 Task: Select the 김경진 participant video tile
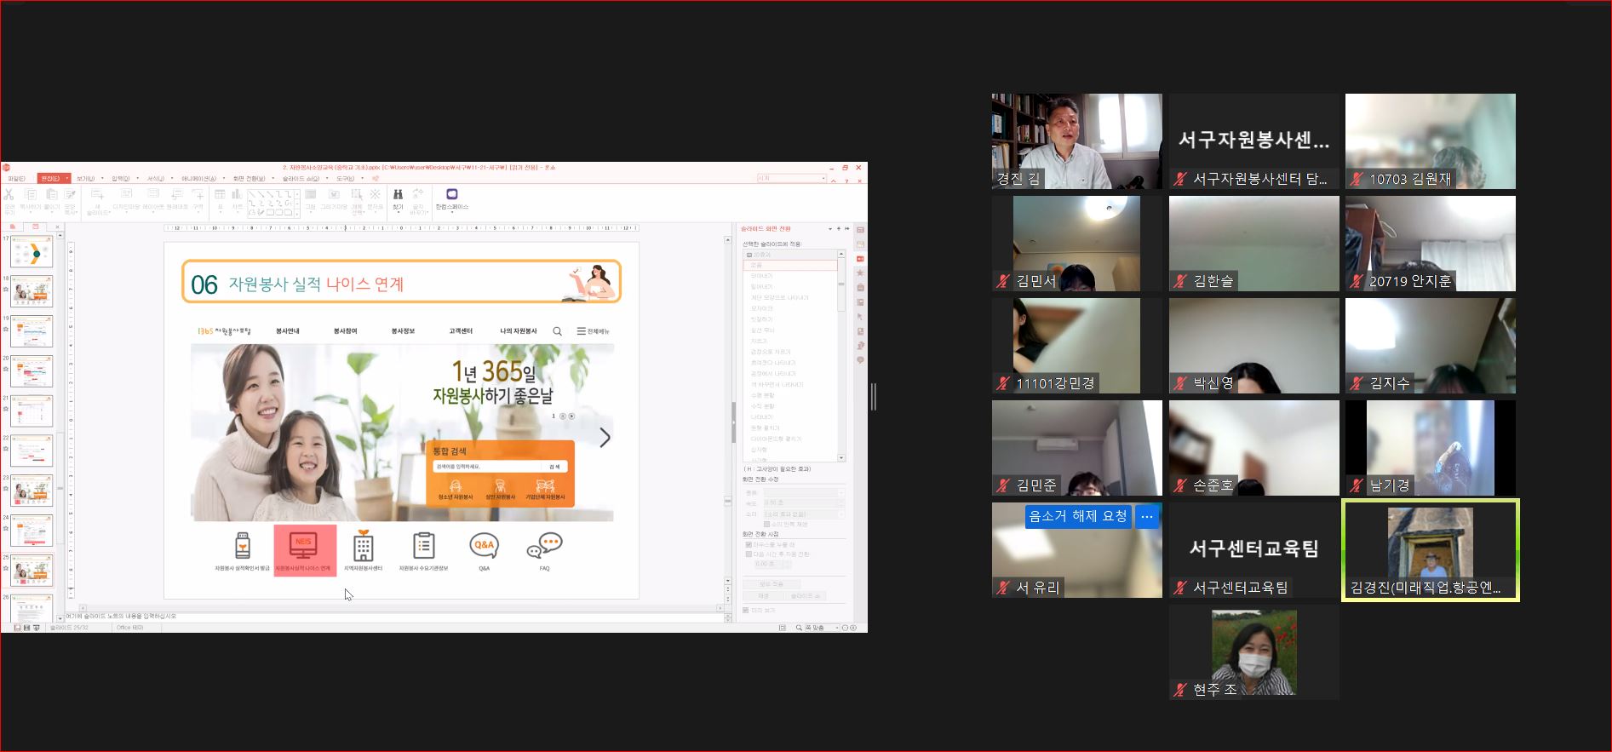click(1431, 550)
